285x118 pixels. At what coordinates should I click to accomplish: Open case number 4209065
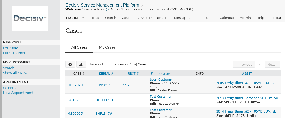[76, 114]
